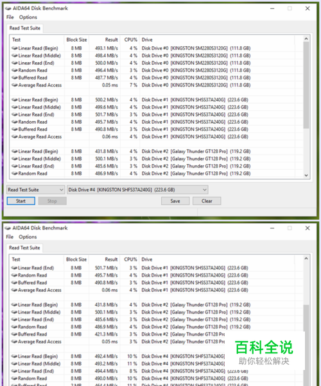Select 493.2 MB/s result cell in bottom window

[107, 364]
